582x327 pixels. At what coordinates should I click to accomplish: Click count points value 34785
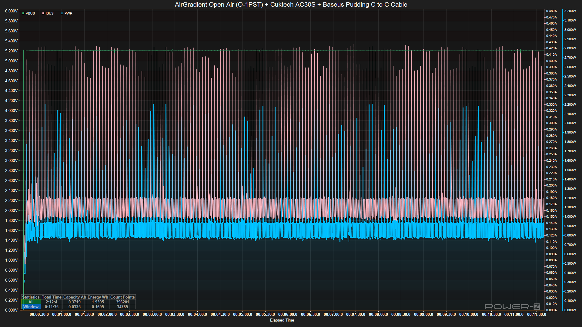tap(122, 307)
